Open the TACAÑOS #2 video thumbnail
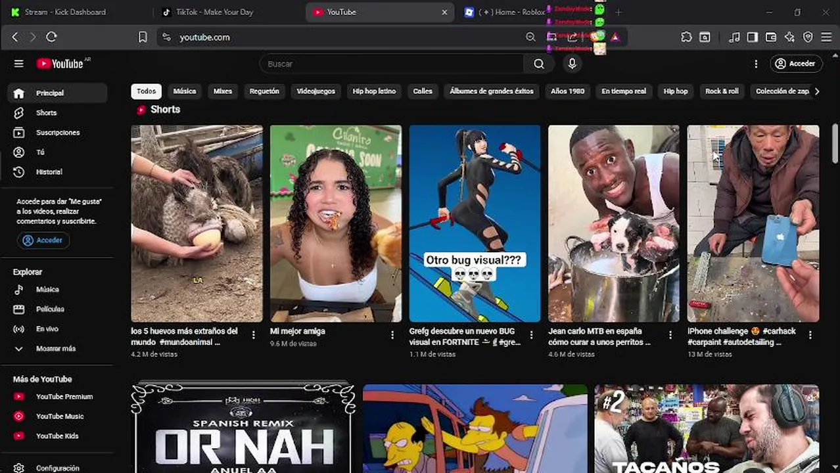Viewport: 840px width, 473px height. click(707, 428)
